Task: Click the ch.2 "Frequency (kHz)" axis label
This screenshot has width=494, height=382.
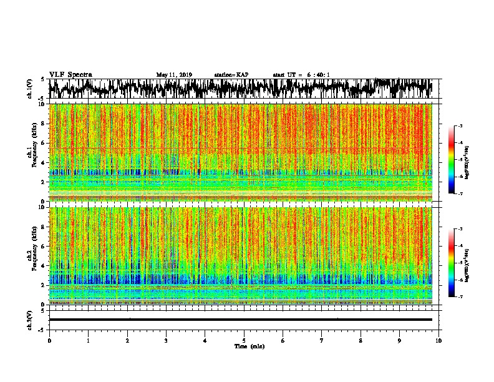Action: pyautogui.click(x=34, y=248)
